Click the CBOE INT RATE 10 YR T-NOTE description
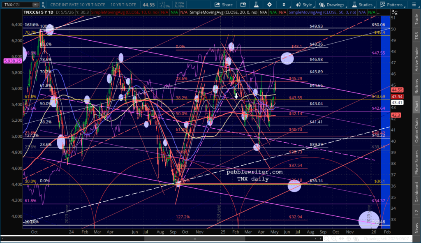The image size is (421, 243). (x=78, y=5)
